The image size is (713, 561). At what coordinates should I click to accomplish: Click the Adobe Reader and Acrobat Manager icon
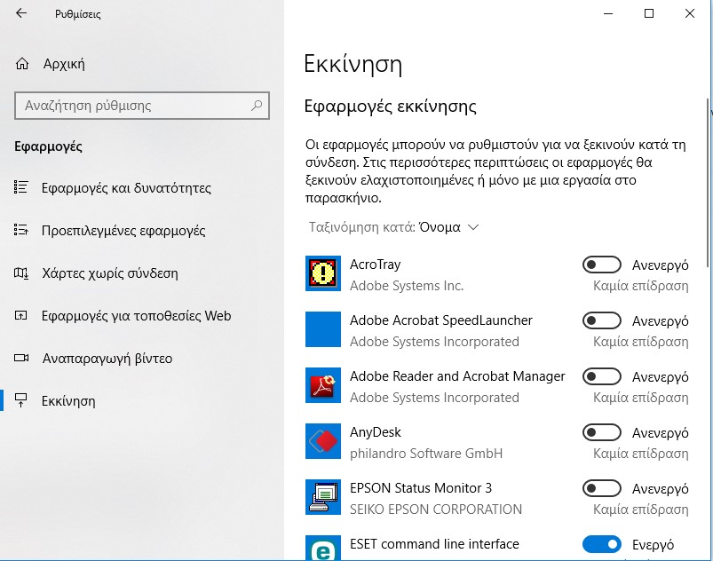323,385
